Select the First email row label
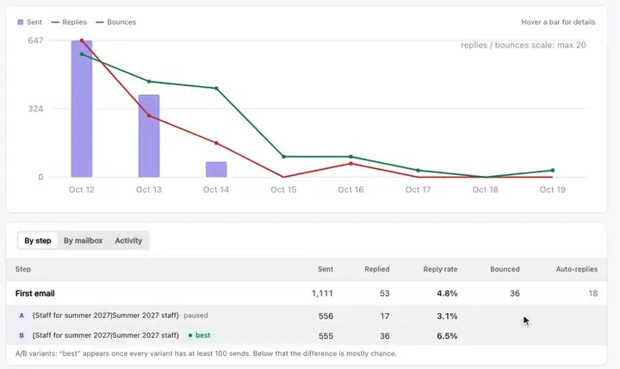The width and height of the screenshot is (620, 369). point(34,293)
